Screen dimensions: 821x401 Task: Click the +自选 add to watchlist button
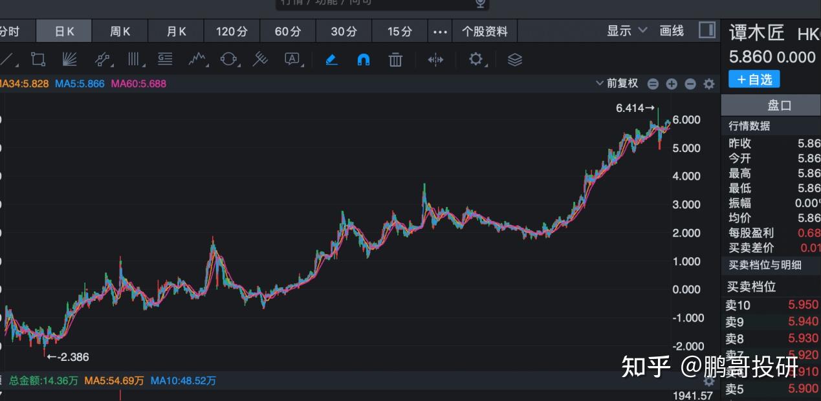point(754,79)
